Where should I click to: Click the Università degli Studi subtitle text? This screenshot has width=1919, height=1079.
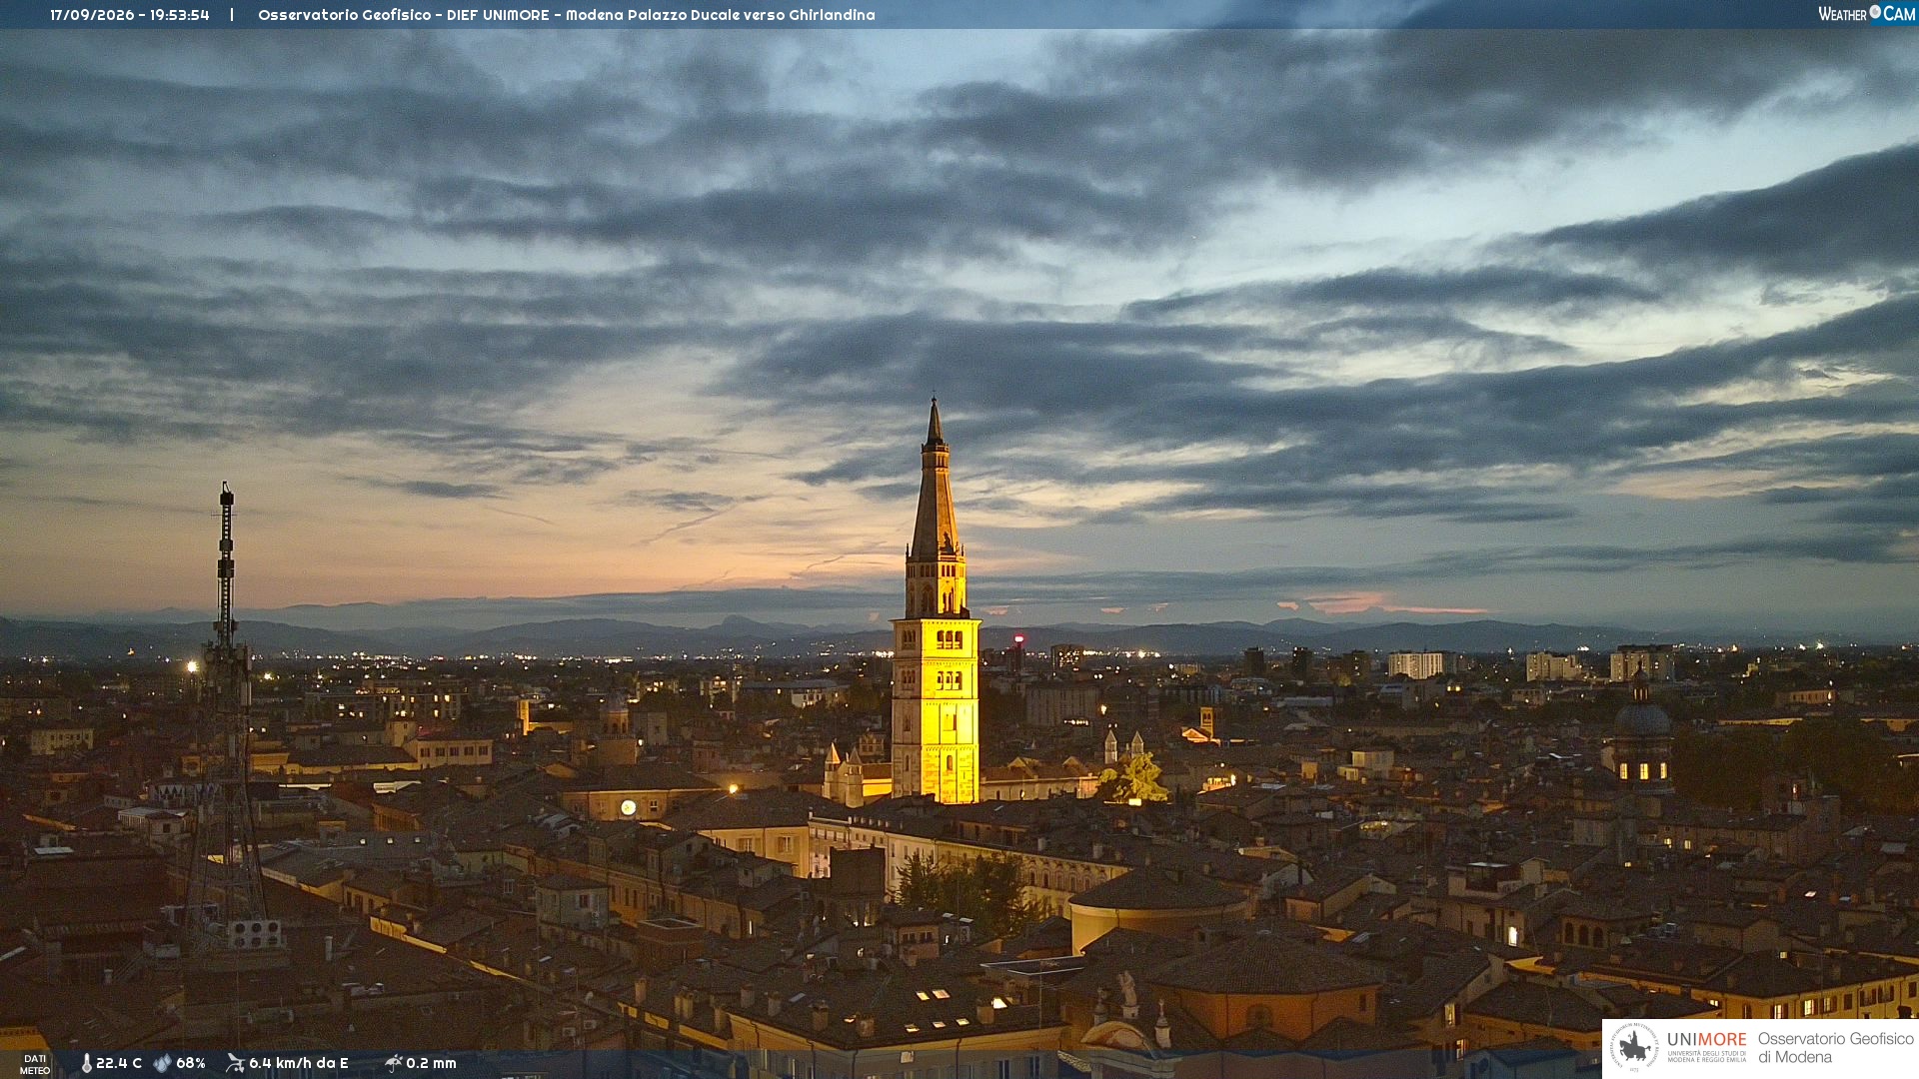pos(1706,1057)
